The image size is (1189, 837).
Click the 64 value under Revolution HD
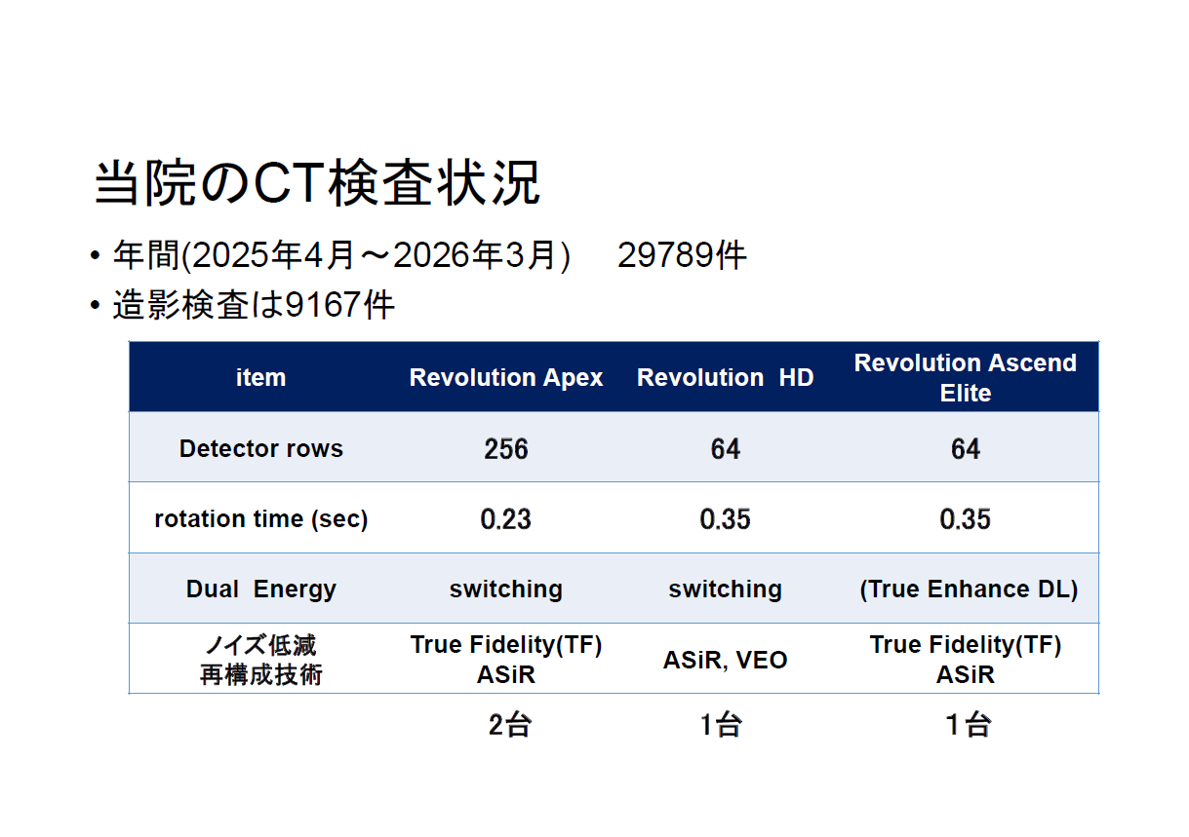(725, 449)
